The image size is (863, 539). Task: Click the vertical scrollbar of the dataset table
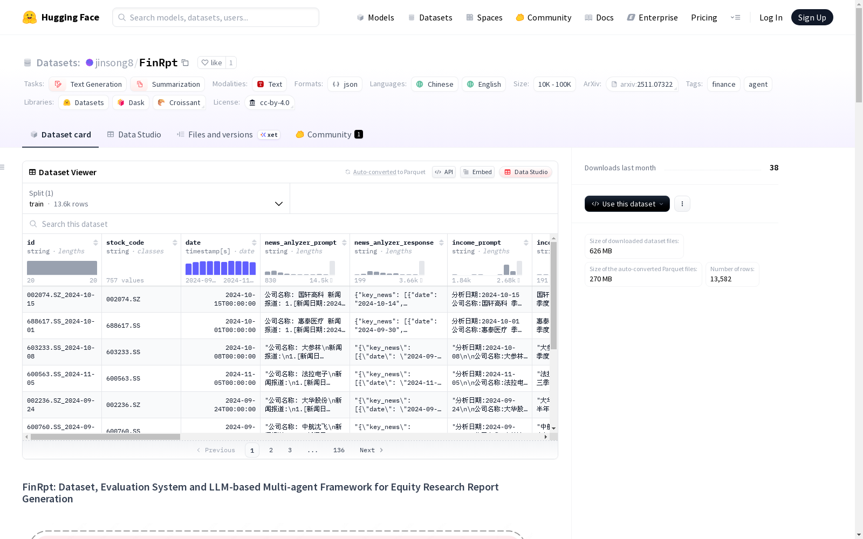tap(553, 295)
